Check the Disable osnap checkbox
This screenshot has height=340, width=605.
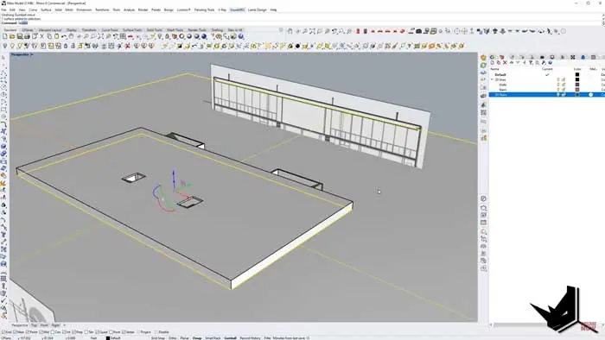point(156,332)
